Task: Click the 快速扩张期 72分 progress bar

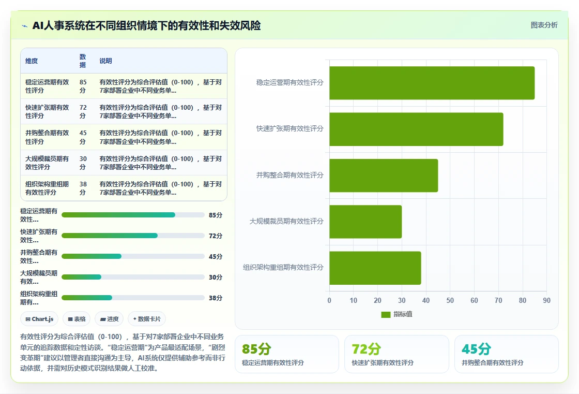Action: coord(133,236)
